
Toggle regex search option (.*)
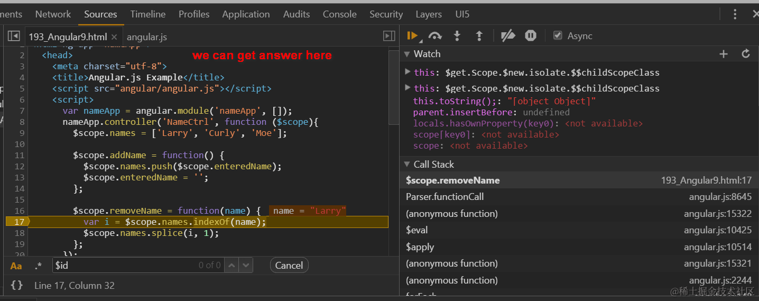pyautogui.click(x=38, y=266)
